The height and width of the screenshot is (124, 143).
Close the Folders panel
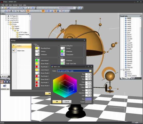[30, 14]
